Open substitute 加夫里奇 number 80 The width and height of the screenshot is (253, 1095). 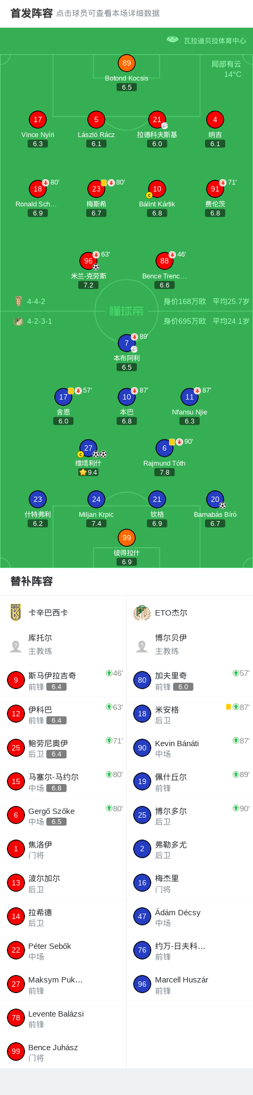point(190,680)
